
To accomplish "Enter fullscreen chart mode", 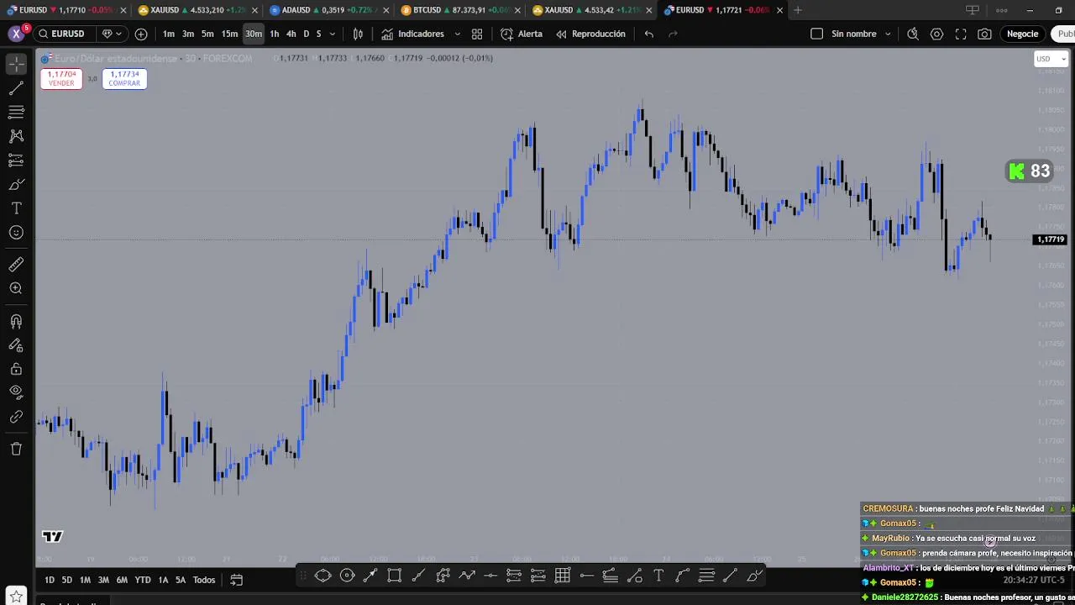I will (961, 34).
